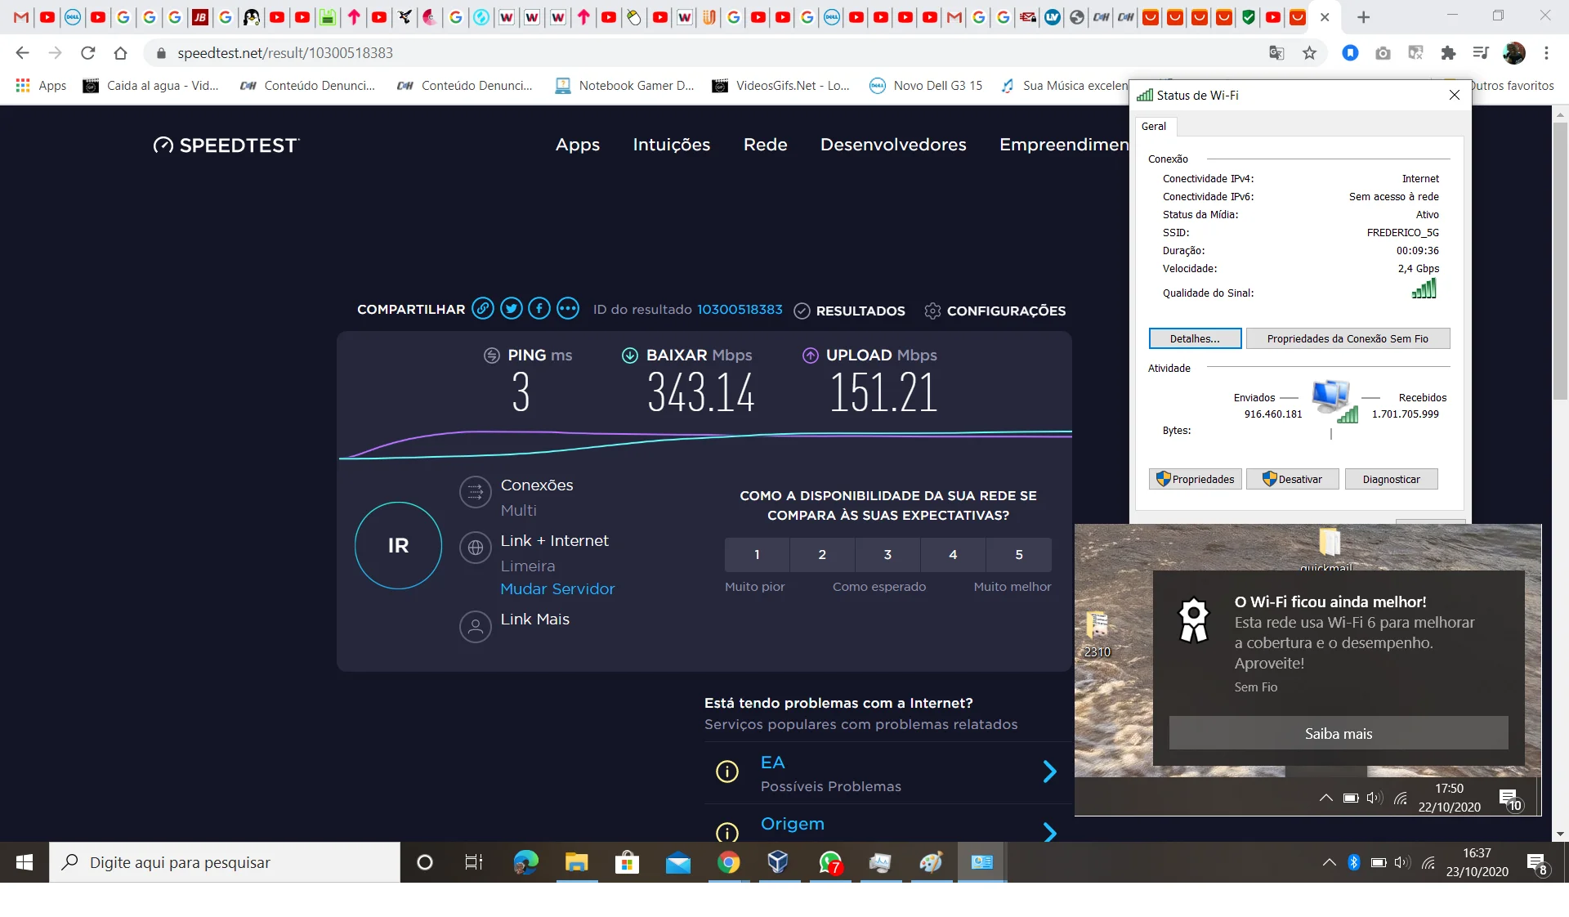1569x917 pixels.
Task: Open Google Translate icon in address bar
Action: 1276,53
